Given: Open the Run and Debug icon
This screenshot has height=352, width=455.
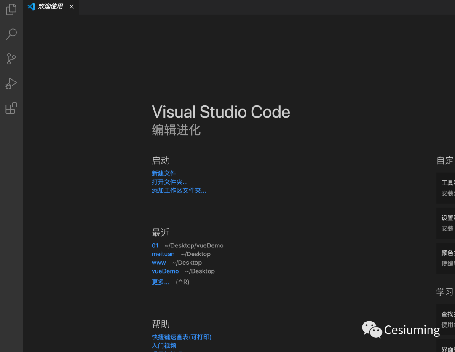Looking at the screenshot, I should (11, 83).
